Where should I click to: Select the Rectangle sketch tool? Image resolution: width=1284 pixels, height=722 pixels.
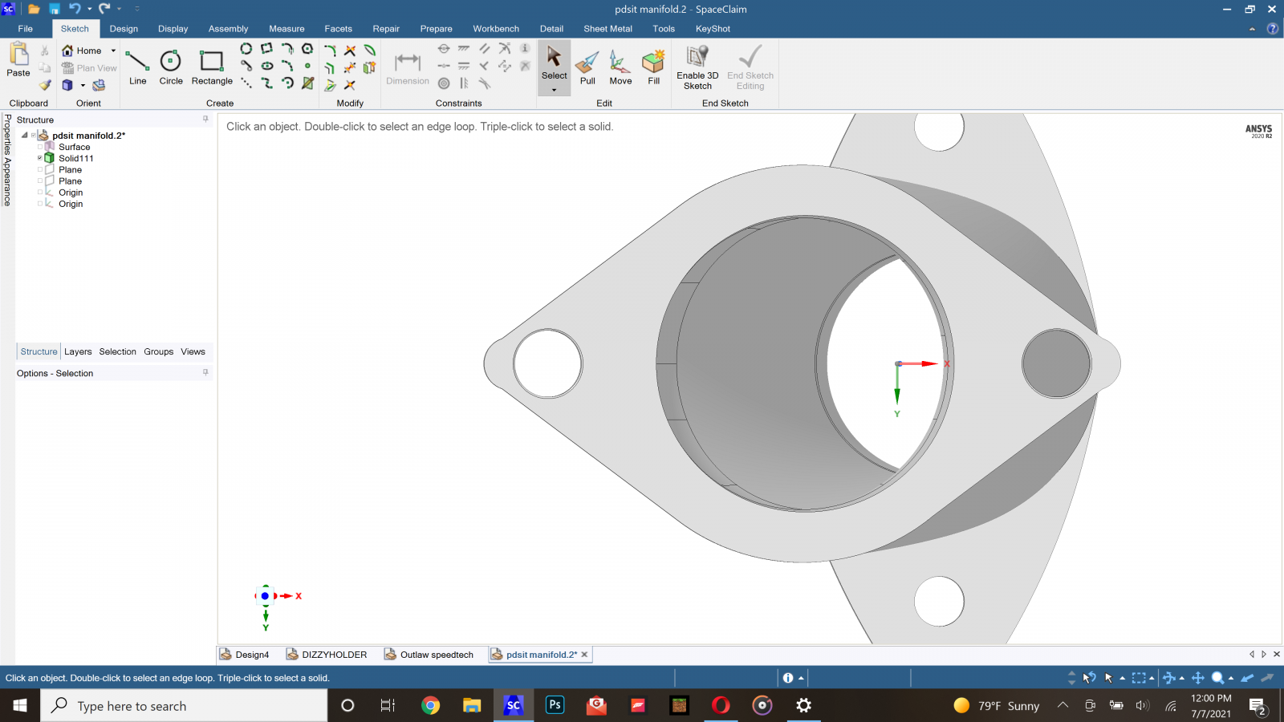click(x=212, y=67)
